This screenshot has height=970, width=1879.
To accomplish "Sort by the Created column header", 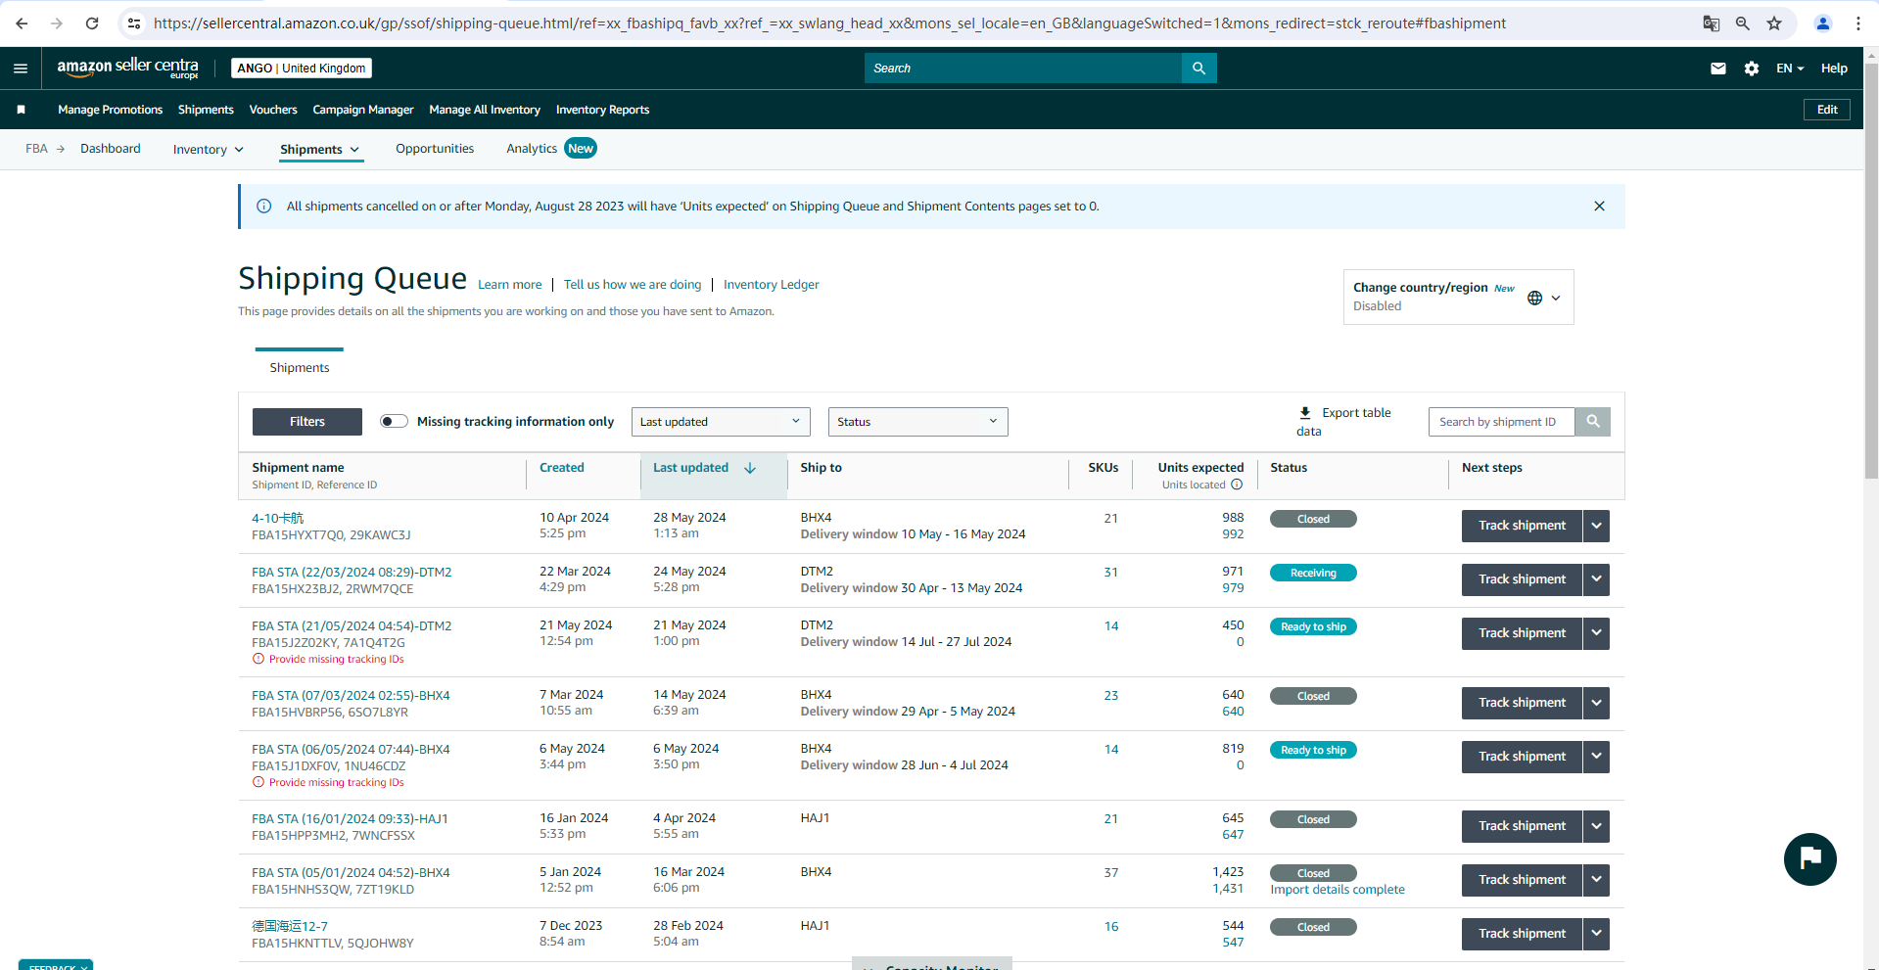I will pyautogui.click(x=562, y=468).
